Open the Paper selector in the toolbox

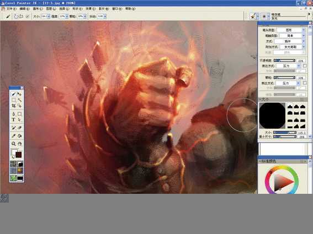click(x=13, y=164)
